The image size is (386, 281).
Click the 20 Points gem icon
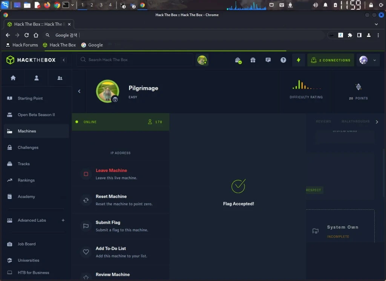358,87
